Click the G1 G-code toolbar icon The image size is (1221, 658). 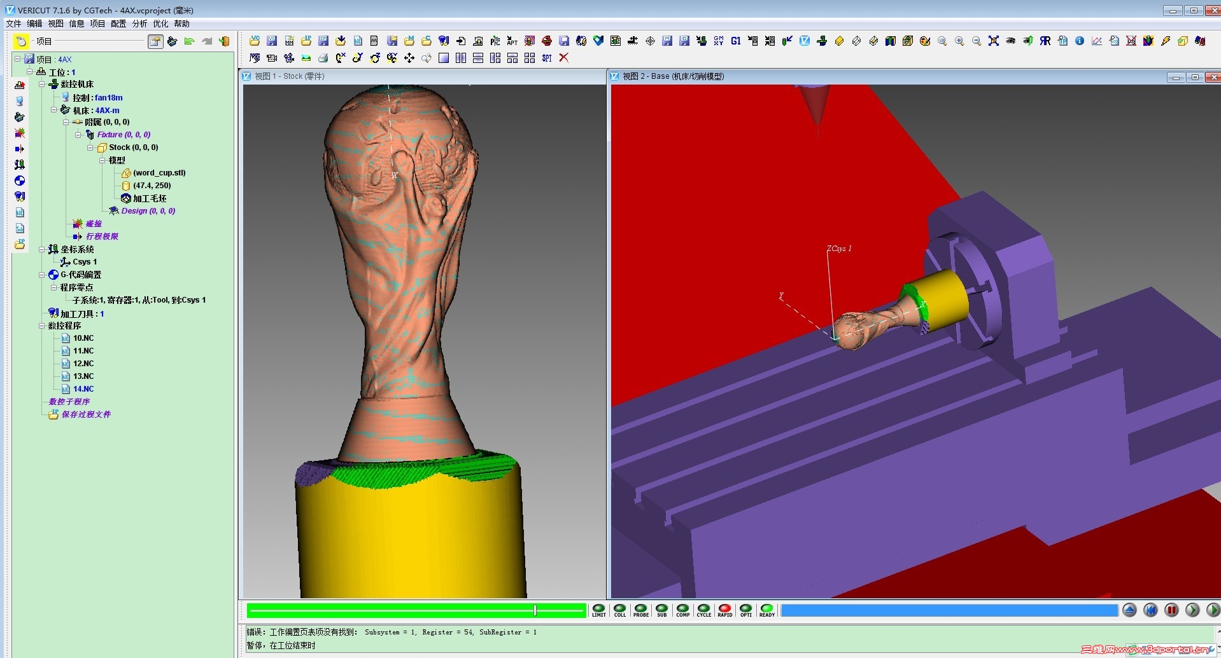[736, 41]
